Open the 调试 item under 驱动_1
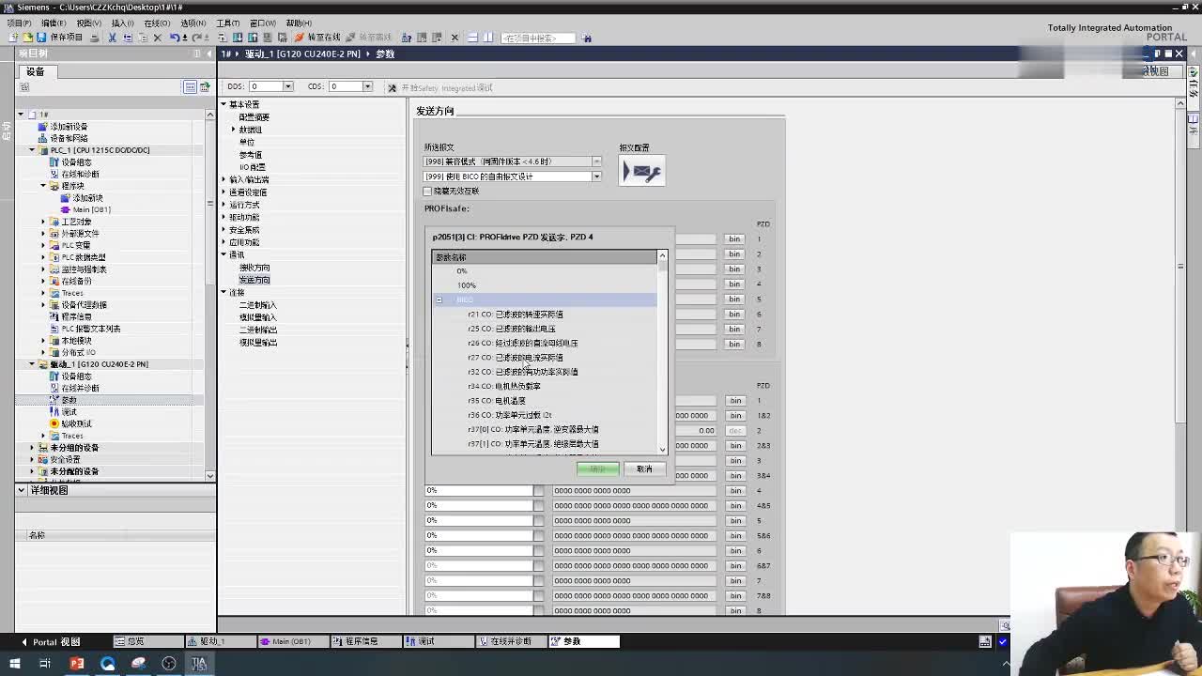Image resolution: width=1202 pixels, height=676 pixels. coord(69,412)
